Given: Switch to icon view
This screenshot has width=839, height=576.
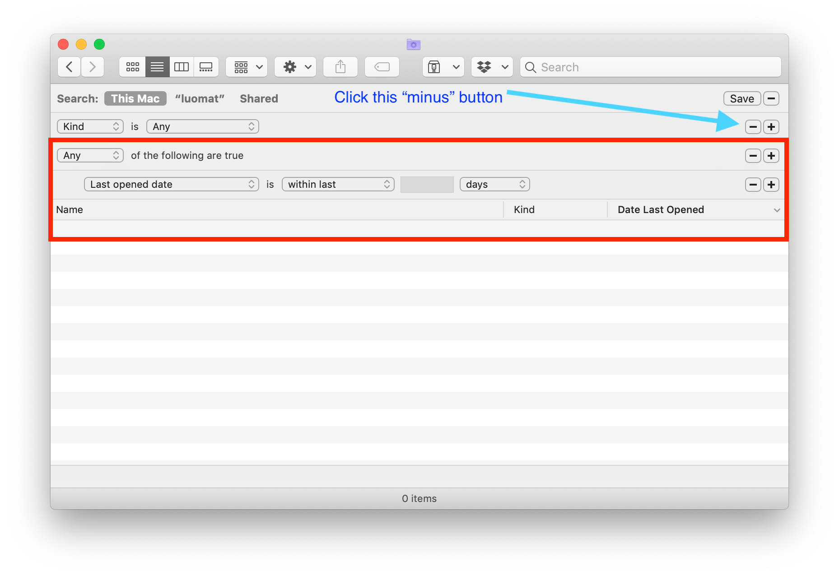Looking at the screenshot, I should tap(132, 67).
